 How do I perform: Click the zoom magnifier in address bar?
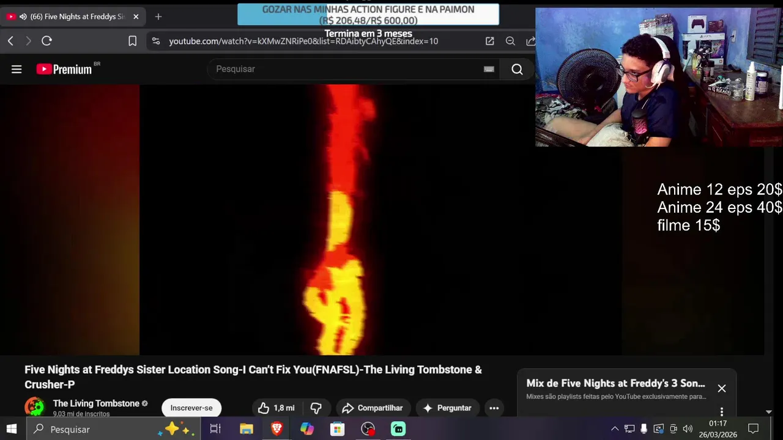point(510,41)
